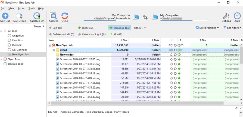
Task: Select Screenshot 2014-03-27 11.26.00.png
Action: [x=80, y=59]
